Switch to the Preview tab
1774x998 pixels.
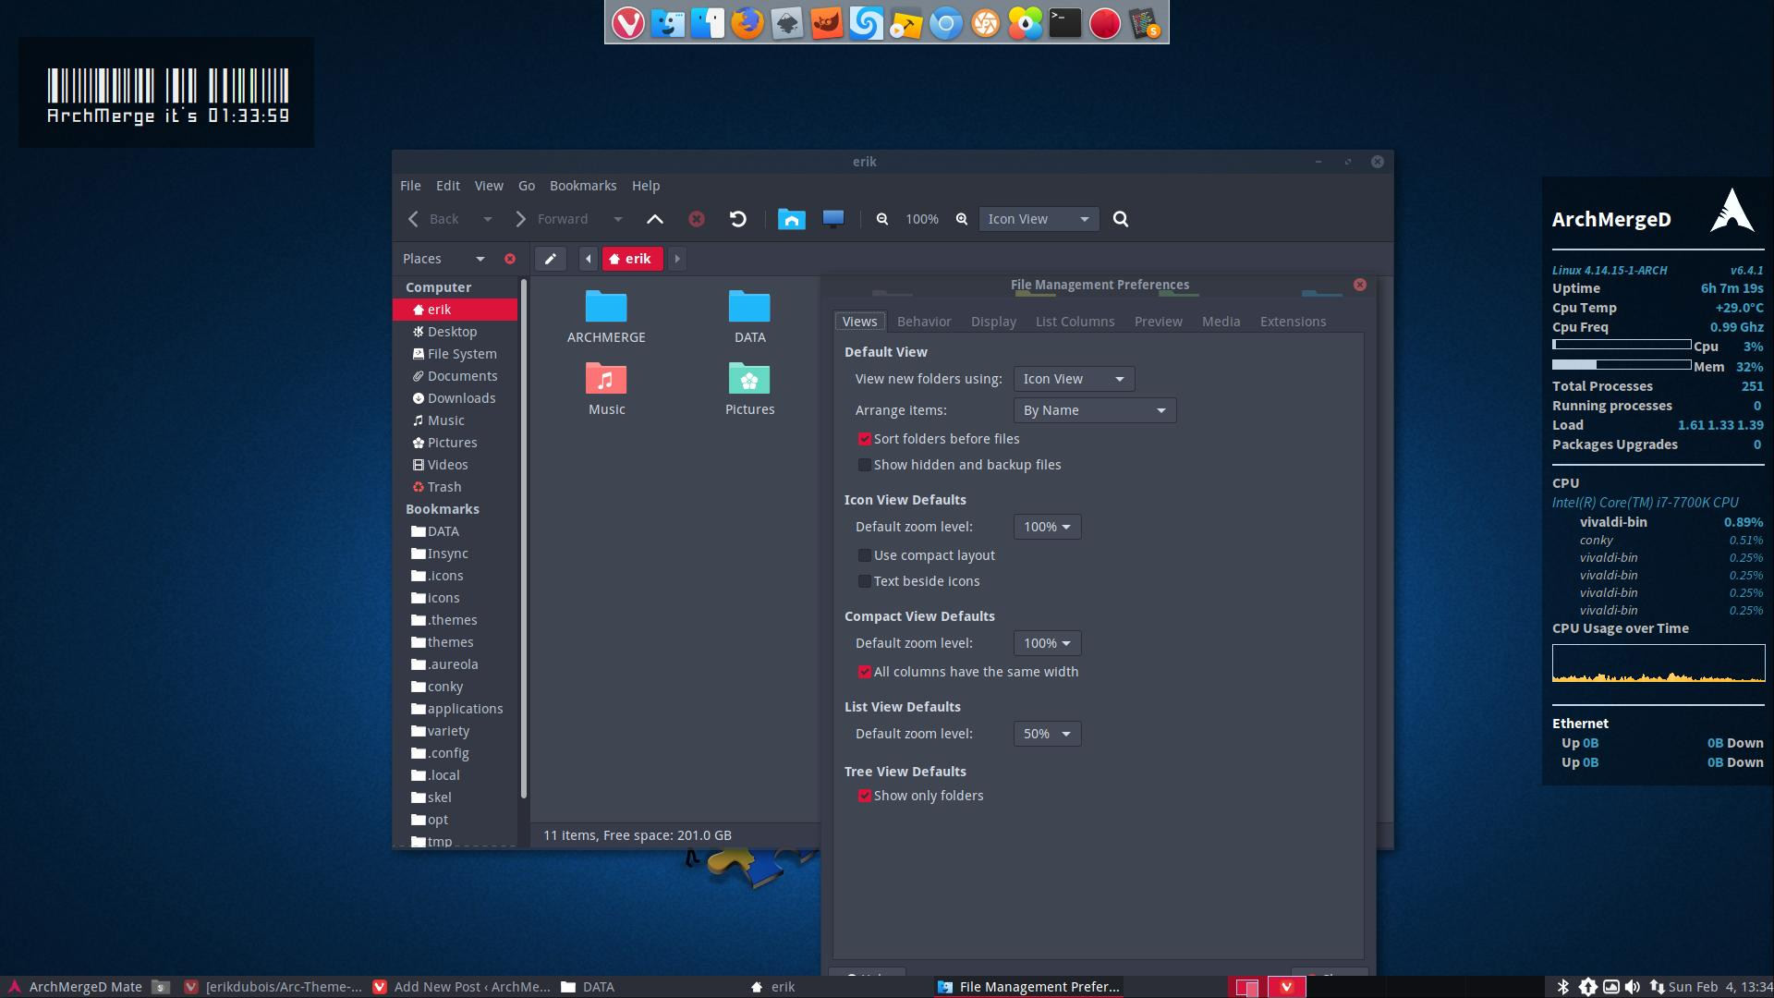[x=1158, y=322]
